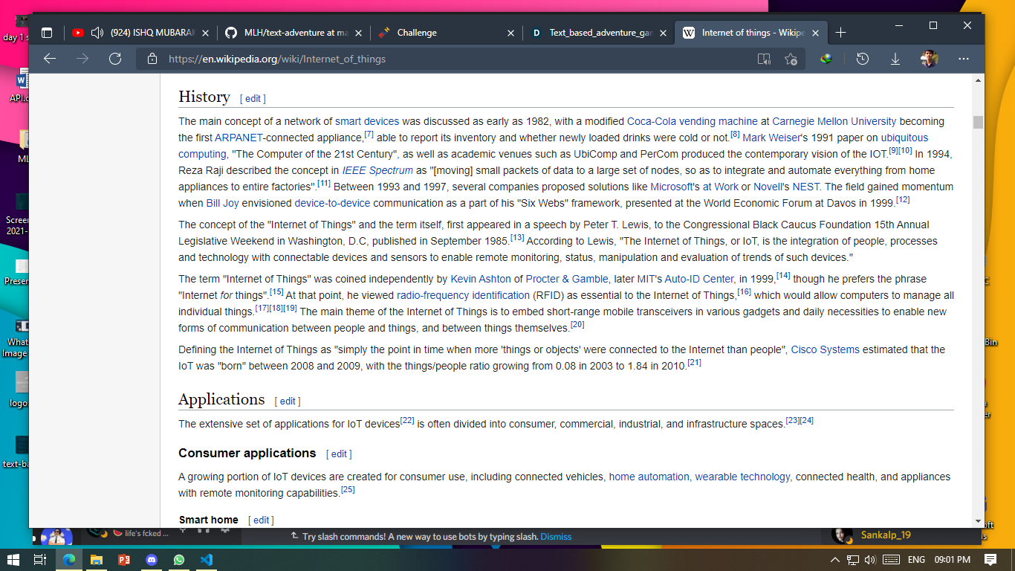Close the MLH/text-adventure tab
Viewport: 1015px width, 571px height.
pos(359,33)
